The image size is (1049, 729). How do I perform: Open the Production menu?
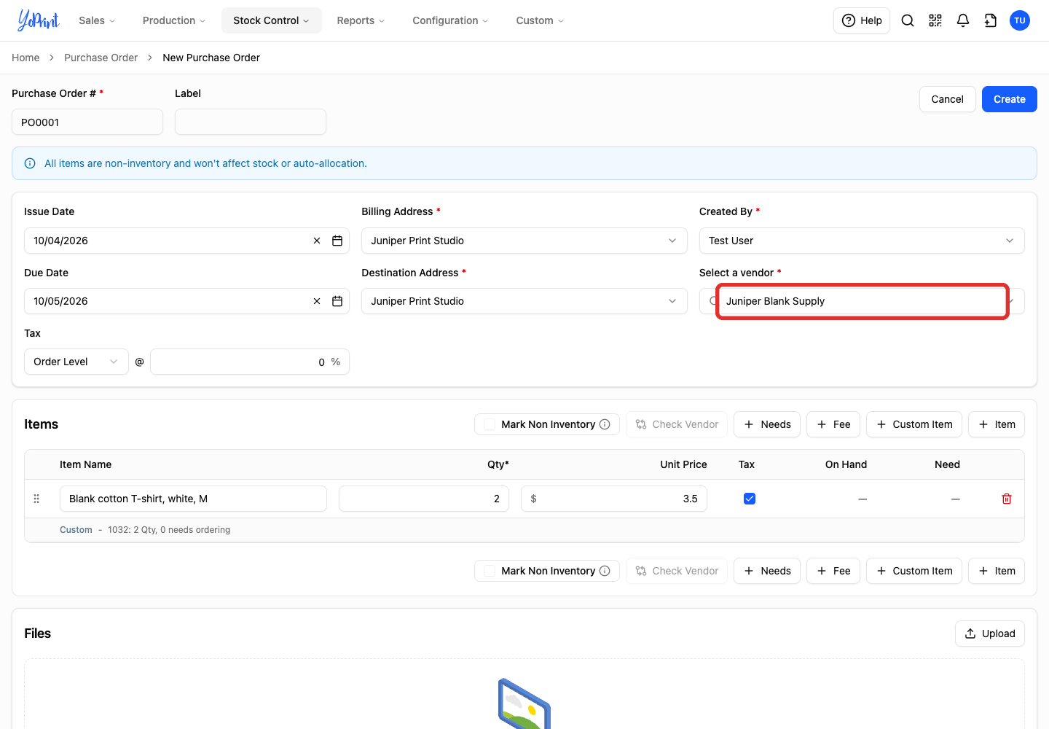[174, 20]
